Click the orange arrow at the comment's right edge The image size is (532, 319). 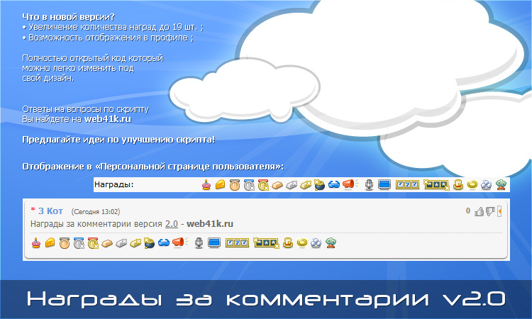tap(499, 211)
